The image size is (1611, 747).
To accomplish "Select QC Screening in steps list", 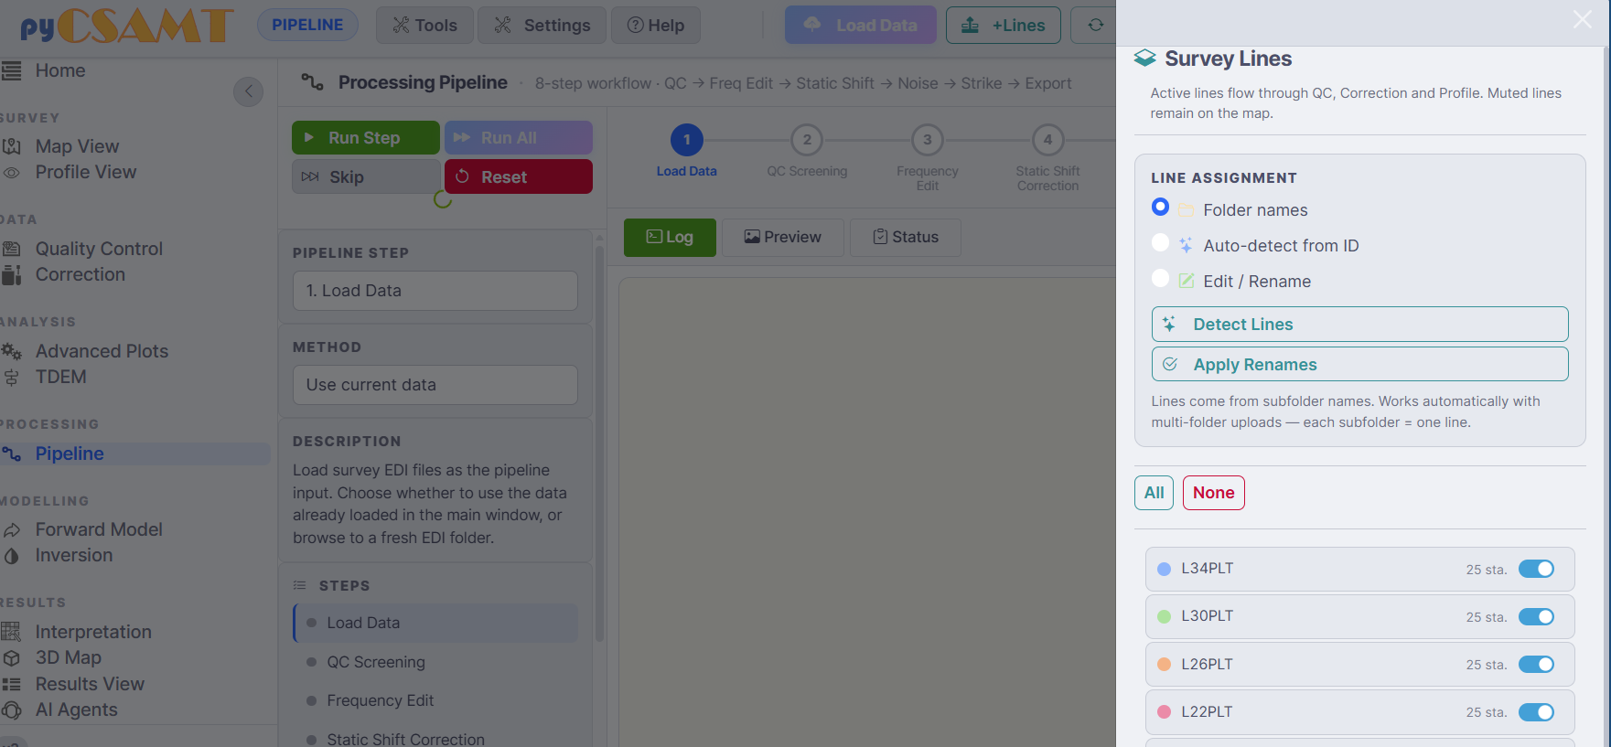I will point(435,662).
